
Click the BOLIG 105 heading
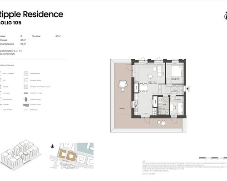point(10,23)
